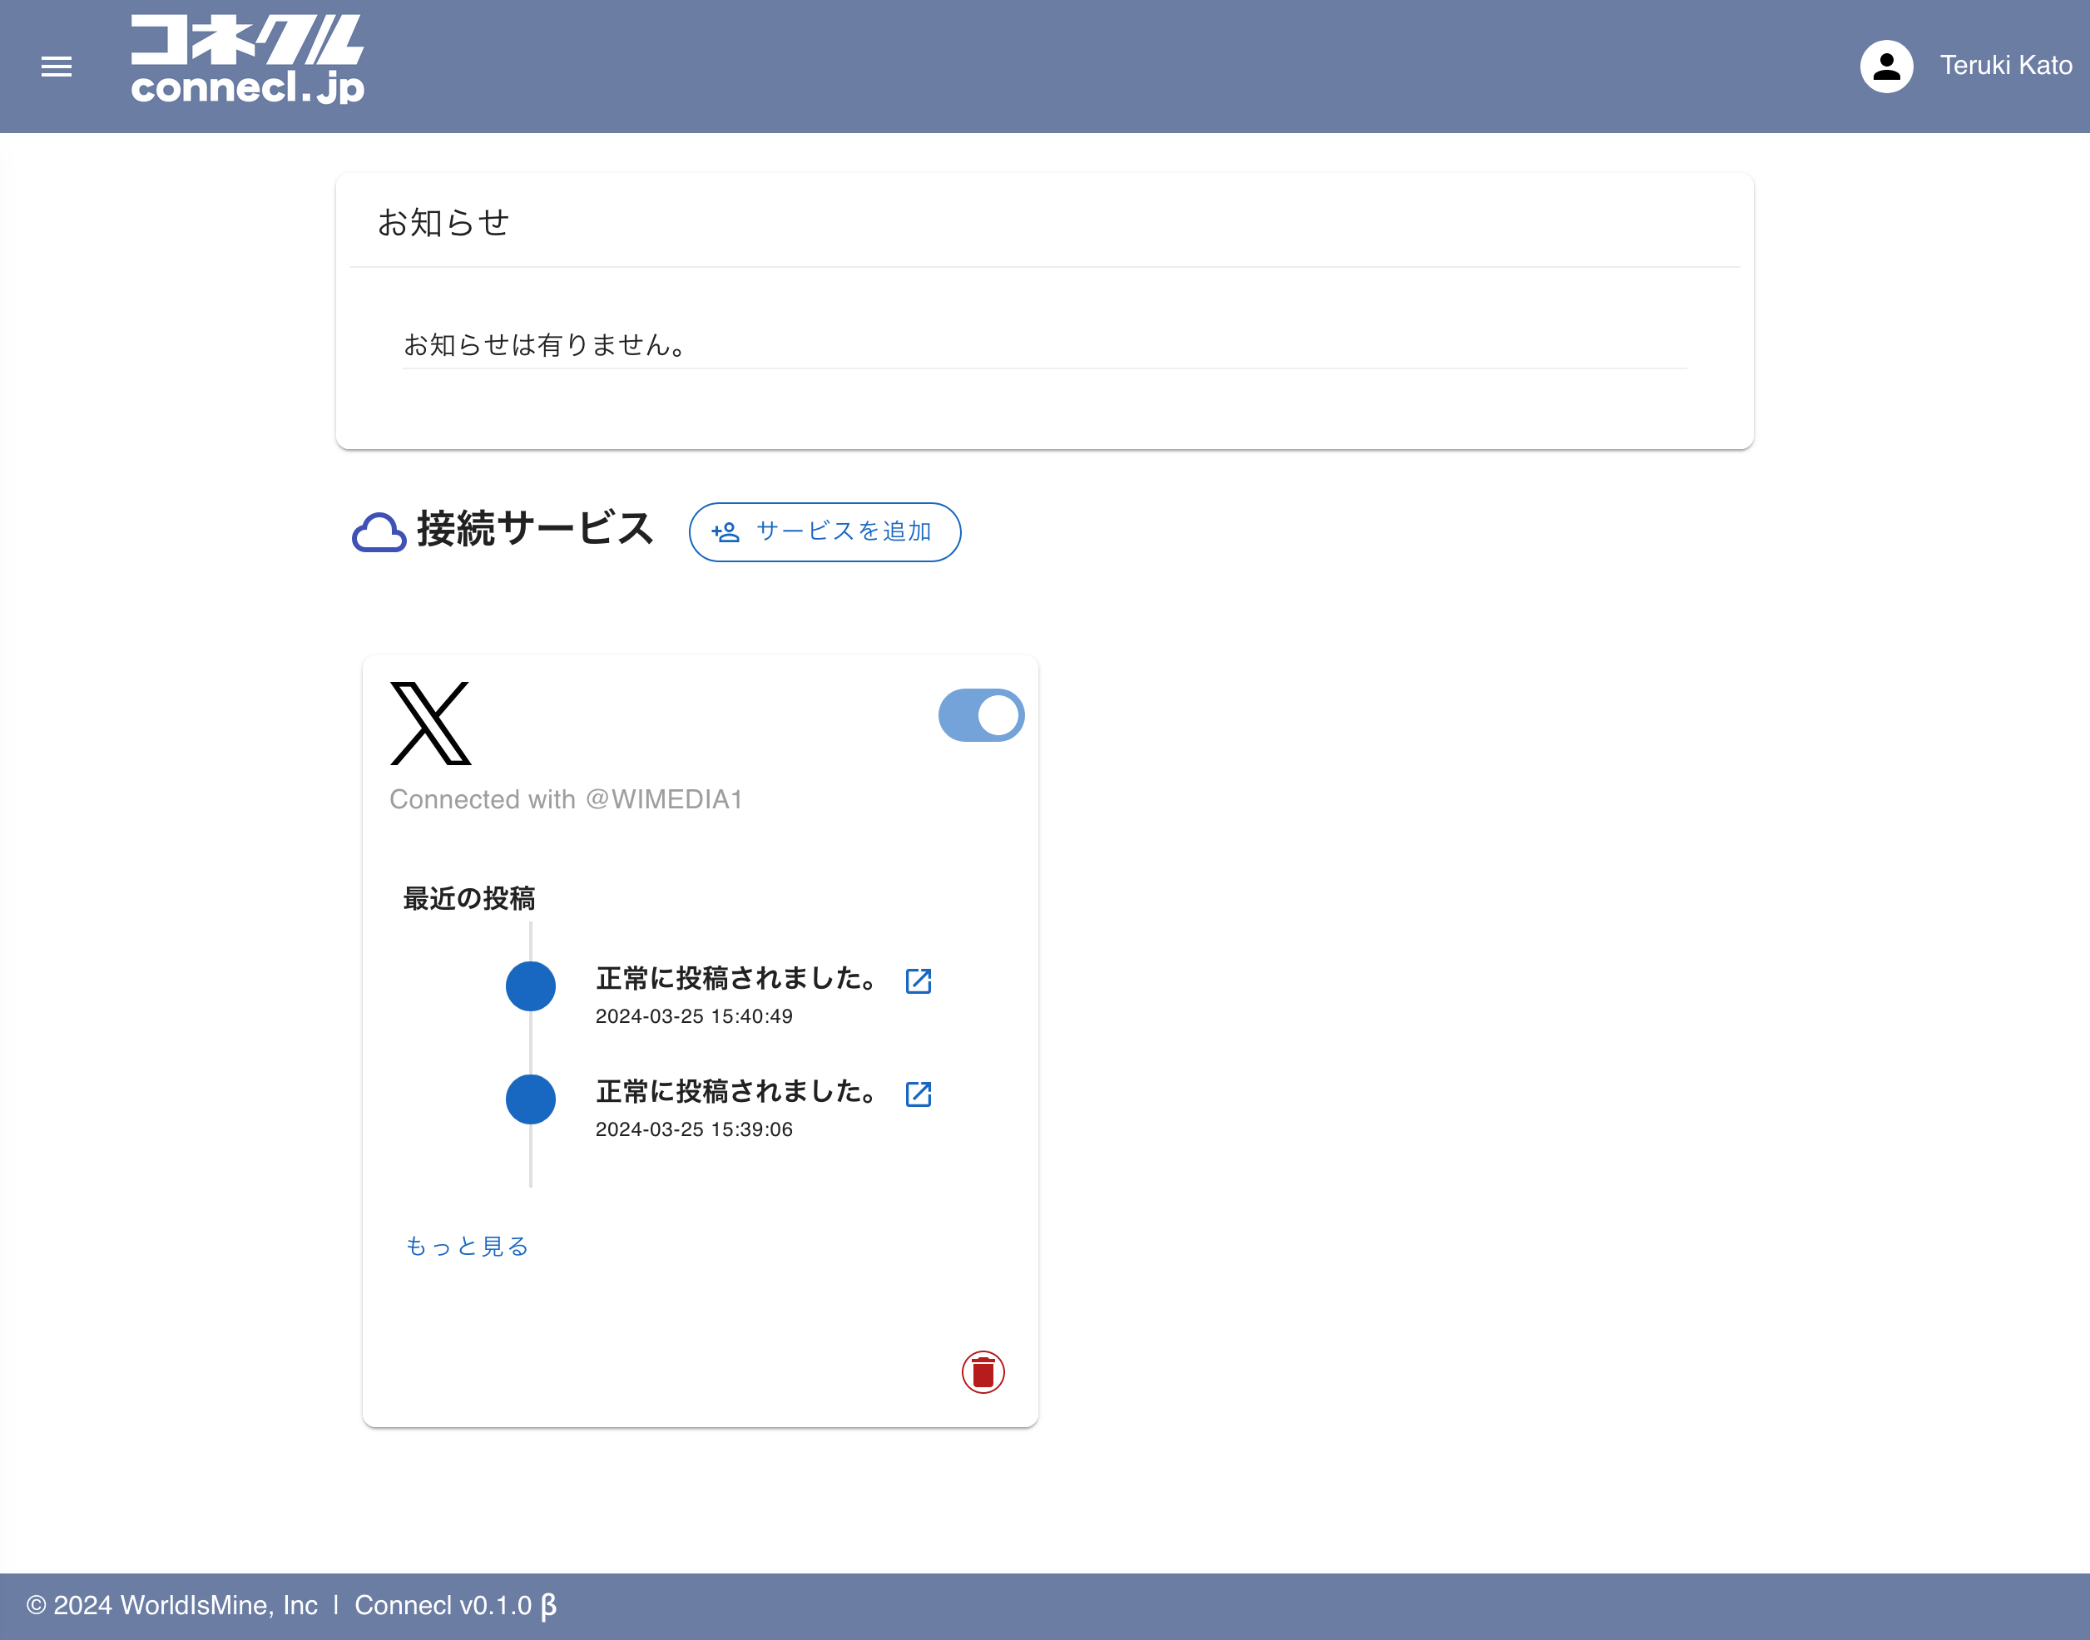Click the © 2024 WorldIsMine, Inc footer text
The height and width of the screenshot is (1640, 2090).
tap(172, 1605)
